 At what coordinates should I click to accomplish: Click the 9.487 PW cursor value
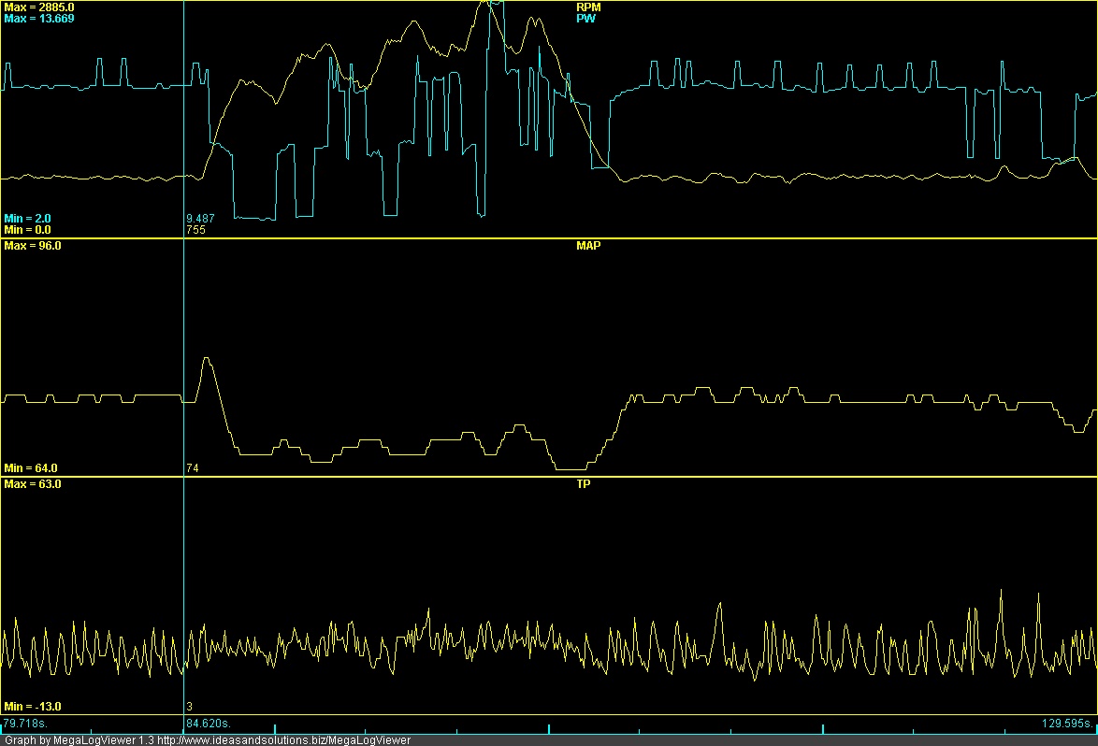pos(200,218)
